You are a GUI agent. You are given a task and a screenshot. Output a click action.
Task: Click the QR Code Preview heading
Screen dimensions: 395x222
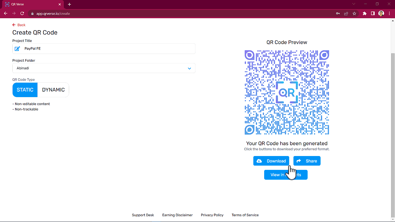(287, 42)
